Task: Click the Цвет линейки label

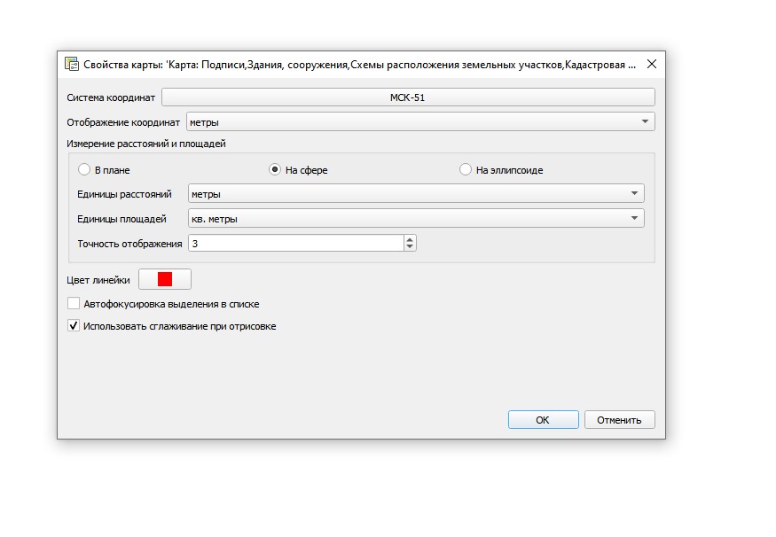Action: click(98, 280)
